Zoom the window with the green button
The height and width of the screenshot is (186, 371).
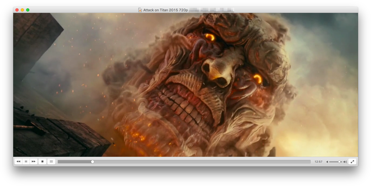tap(28, 10)
